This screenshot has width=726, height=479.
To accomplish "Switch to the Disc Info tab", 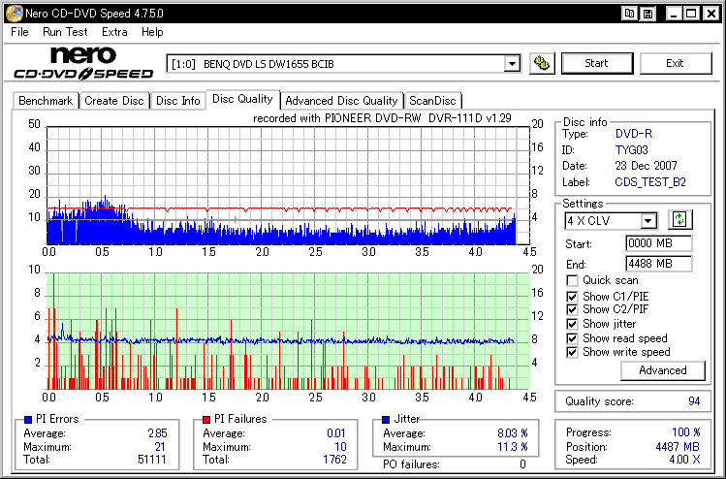I will tap(177, 101).
